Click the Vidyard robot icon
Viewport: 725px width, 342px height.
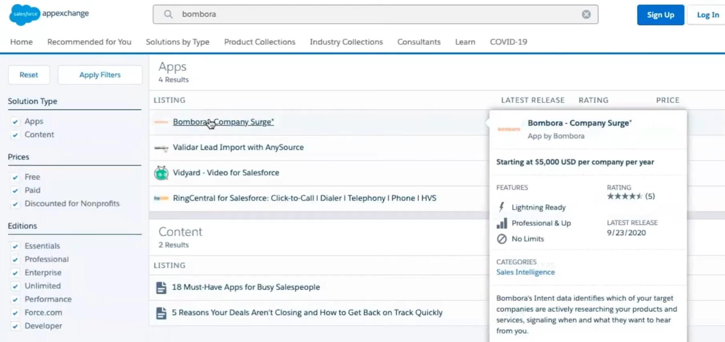click(161, 173)
